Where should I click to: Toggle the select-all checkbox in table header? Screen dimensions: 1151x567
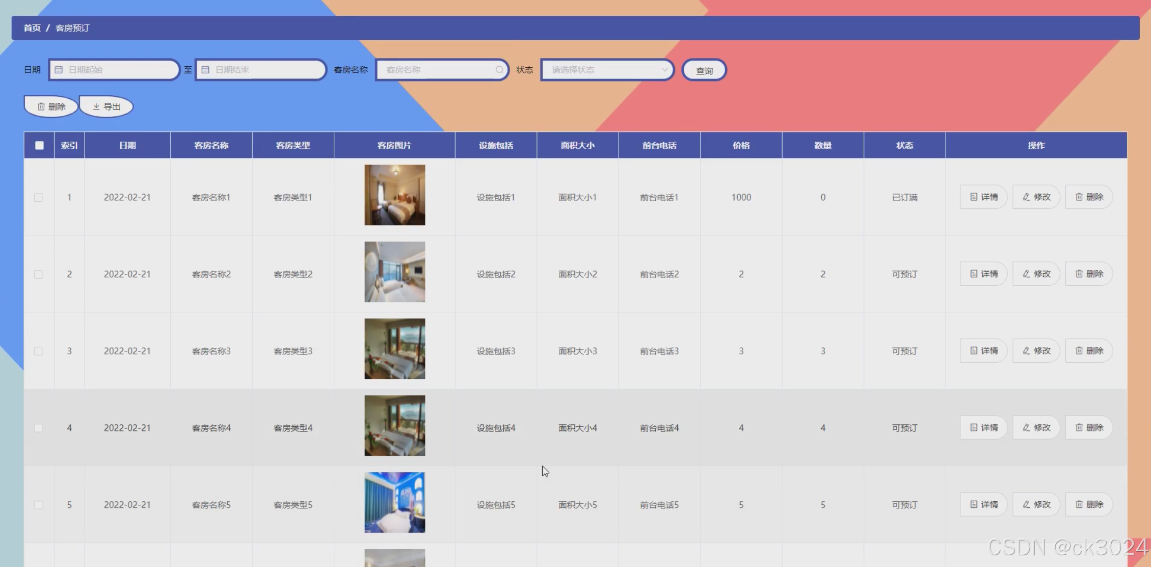(x=39, y=146)
